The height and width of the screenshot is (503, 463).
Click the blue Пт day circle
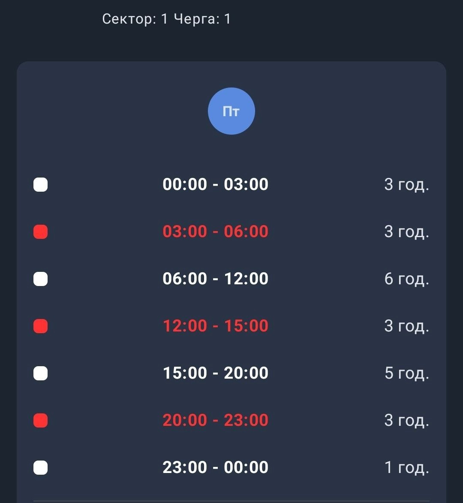click(x=231, y=111)
